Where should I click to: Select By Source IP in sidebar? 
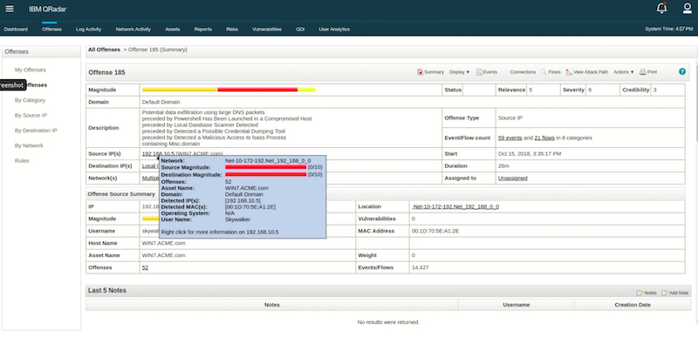pyautogui.click(x=31, y=115)
